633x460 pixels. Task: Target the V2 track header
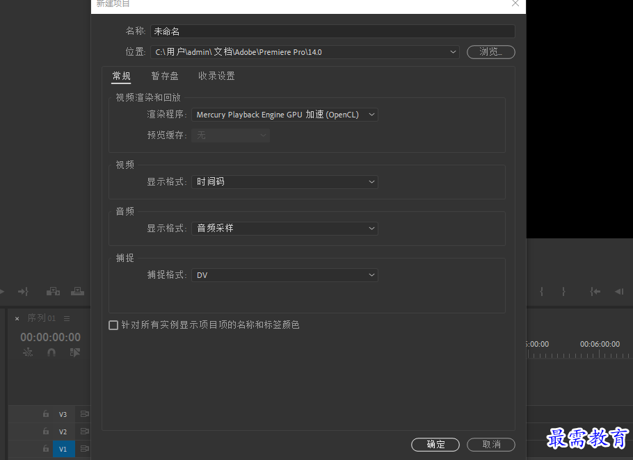(x=63, y=432)
